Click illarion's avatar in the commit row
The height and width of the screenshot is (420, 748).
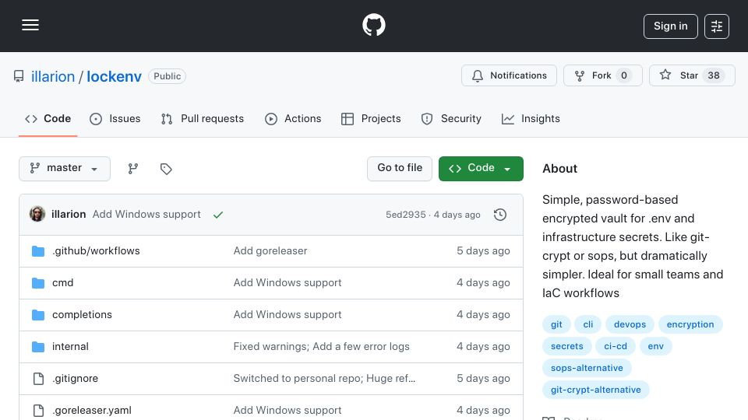click(x=37, y=215)
